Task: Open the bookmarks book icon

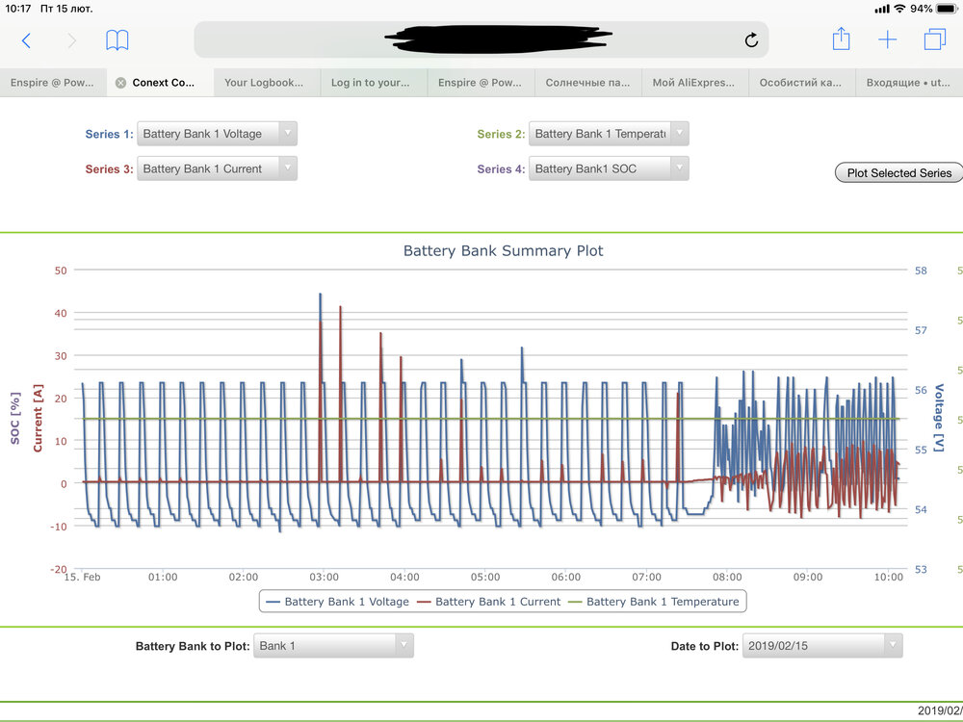Action: click(x=117, y=40)
